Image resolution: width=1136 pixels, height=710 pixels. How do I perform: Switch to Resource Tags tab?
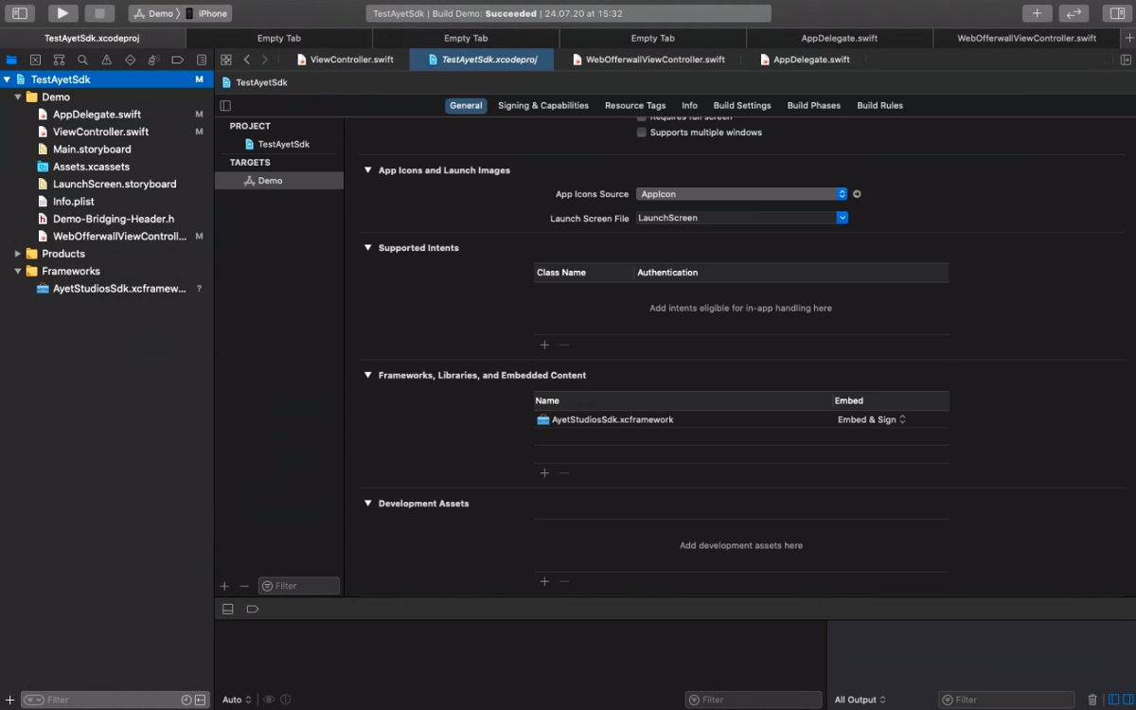click(x=635, y=105)
